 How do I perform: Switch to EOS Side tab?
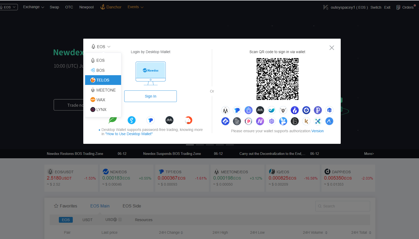click(x=132, y=206)
